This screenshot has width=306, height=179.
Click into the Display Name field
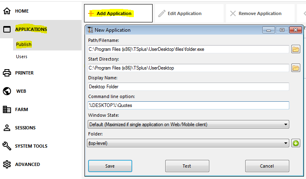(188, 87)
